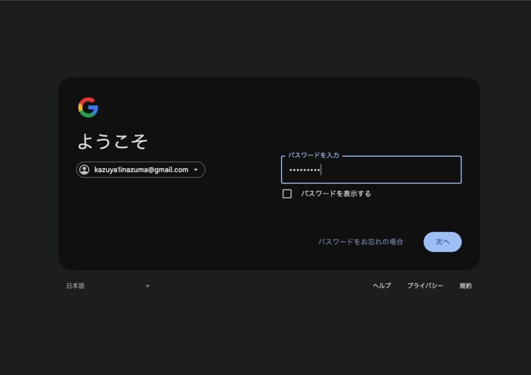Click the 次へ button
Viewport: 531px width, 375px height.
point(442,242)
